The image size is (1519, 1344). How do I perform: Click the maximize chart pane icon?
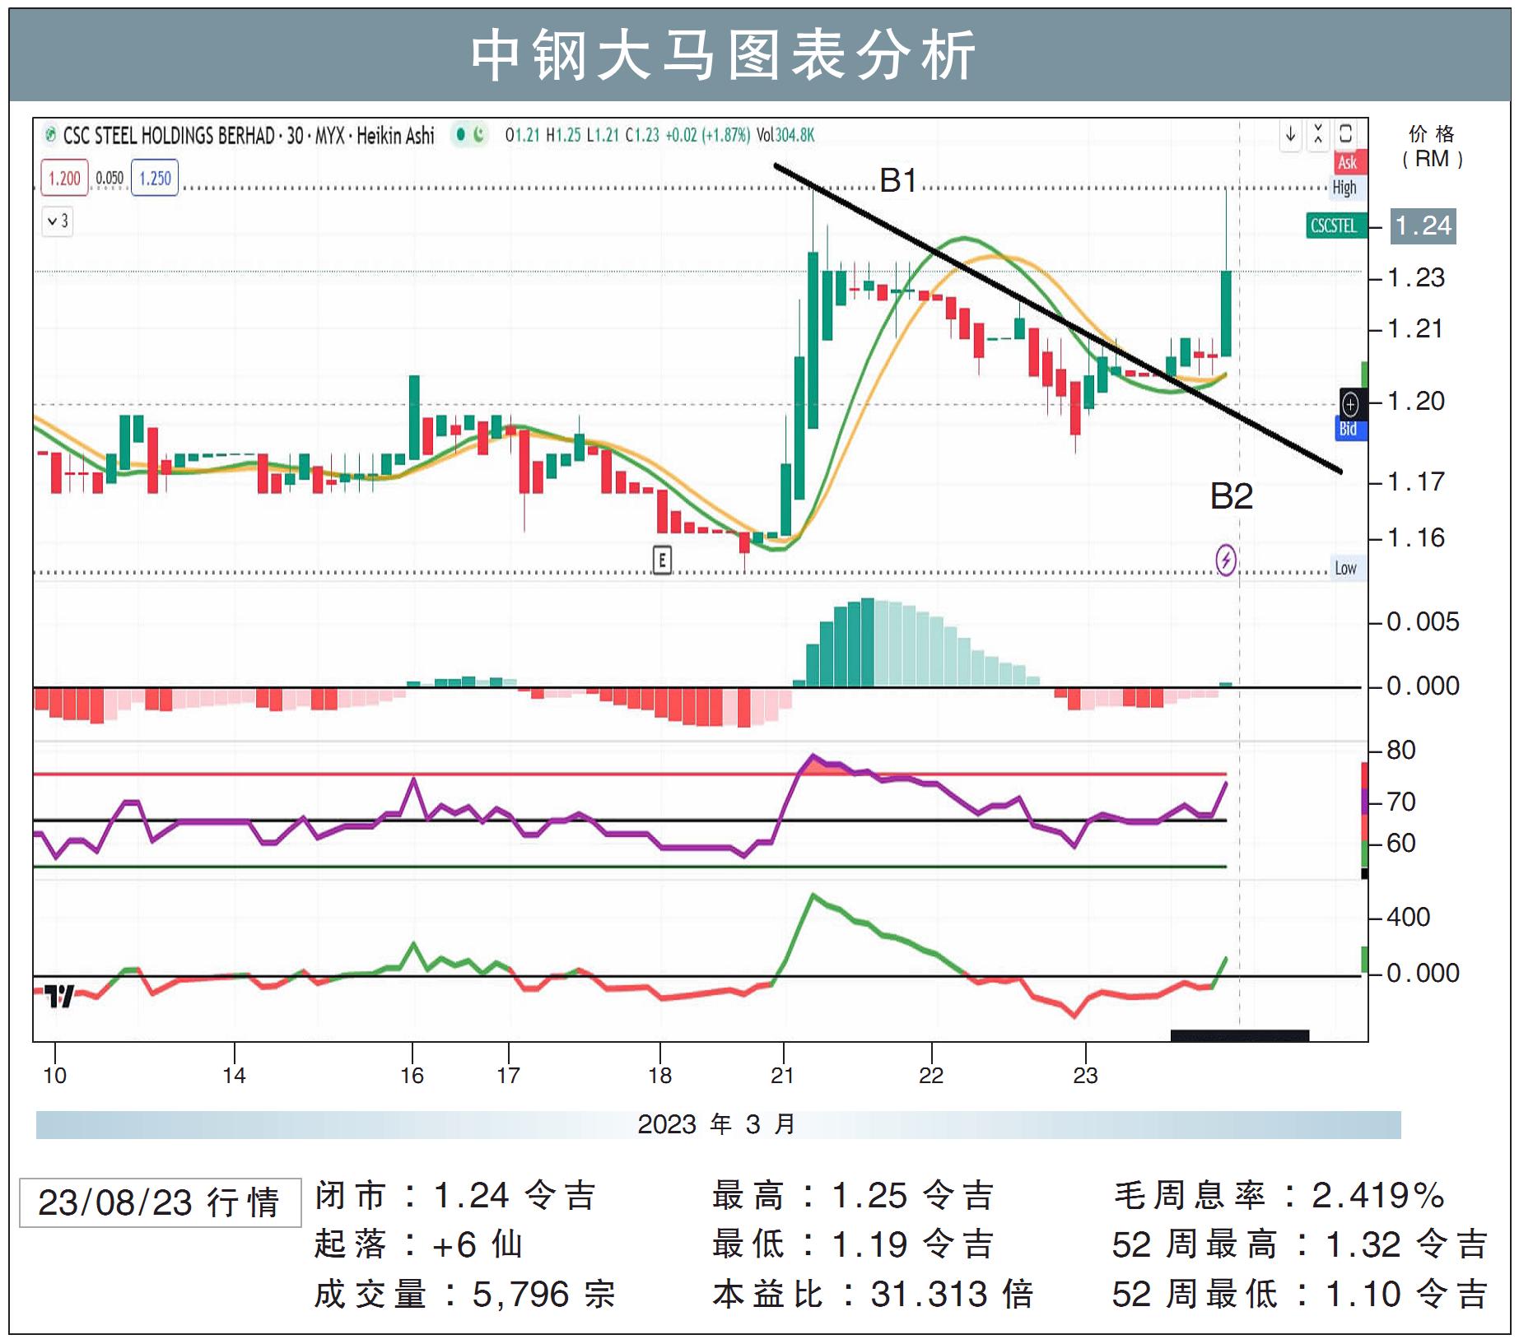(x=1346, y=134)
